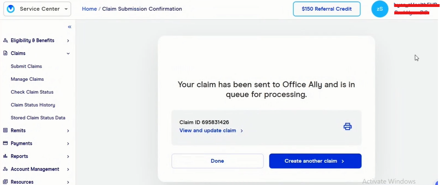Click the Reports bar chart icon

click(x=6, y=156)
